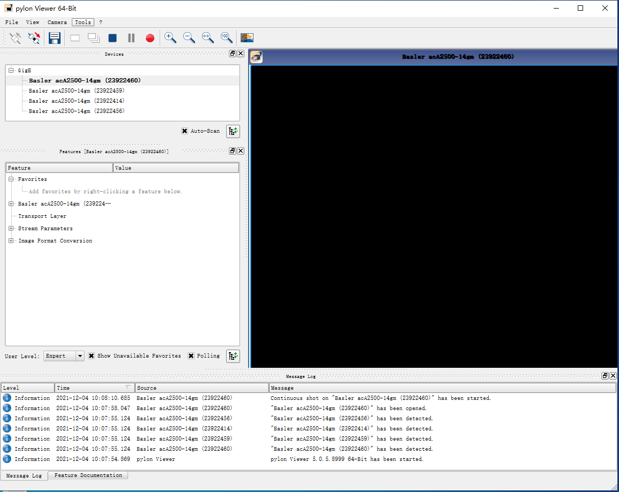Undock the Devices panel

pyautogui.click(x=233, y=54)
